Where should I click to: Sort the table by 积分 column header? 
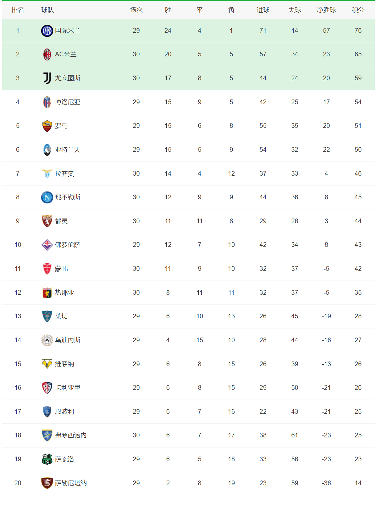(358, 10)
